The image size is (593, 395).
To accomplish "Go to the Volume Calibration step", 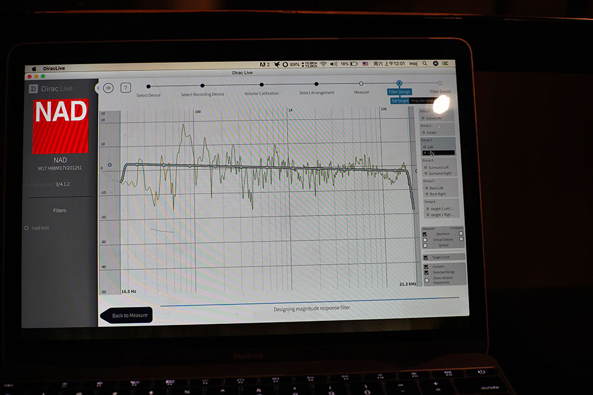I will pos(262,89).
